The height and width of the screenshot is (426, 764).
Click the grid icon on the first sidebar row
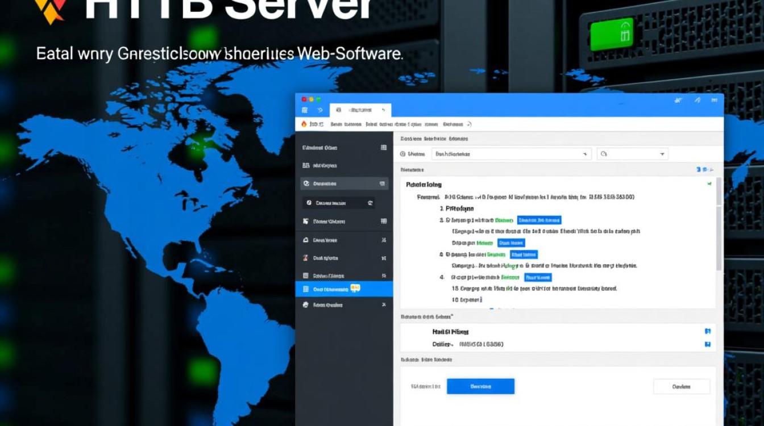click(383, 148)
